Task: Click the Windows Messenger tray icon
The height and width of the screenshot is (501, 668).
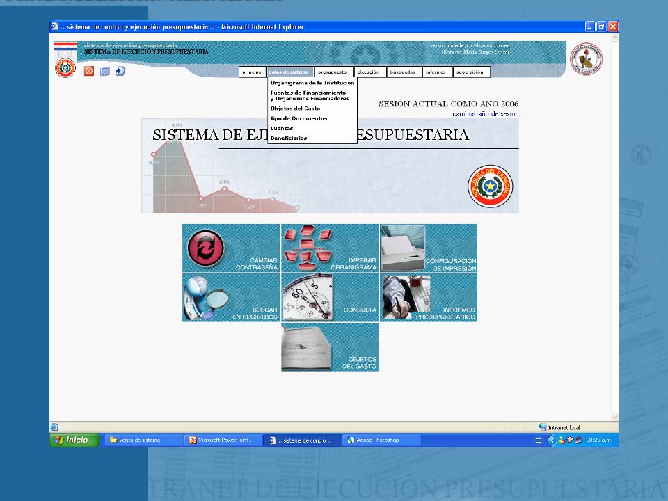Action: pos(562,440)
